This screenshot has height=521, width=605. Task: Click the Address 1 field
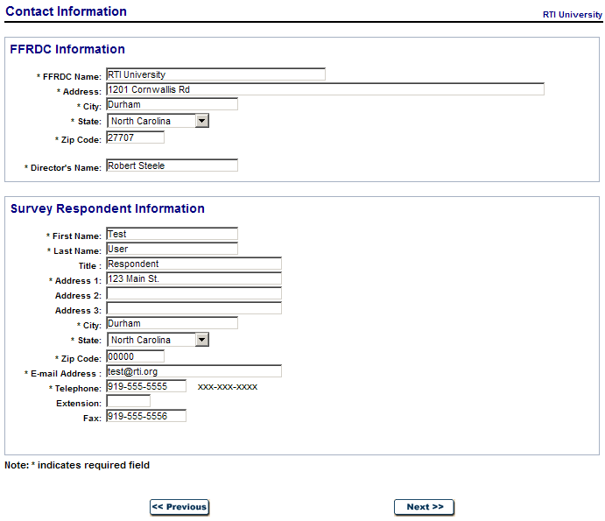tap(193, 278)
